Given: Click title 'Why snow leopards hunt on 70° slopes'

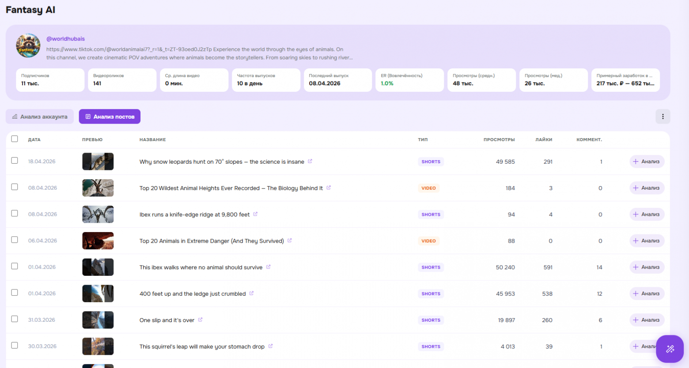Looking at the screenshot, I should [222, 162].
